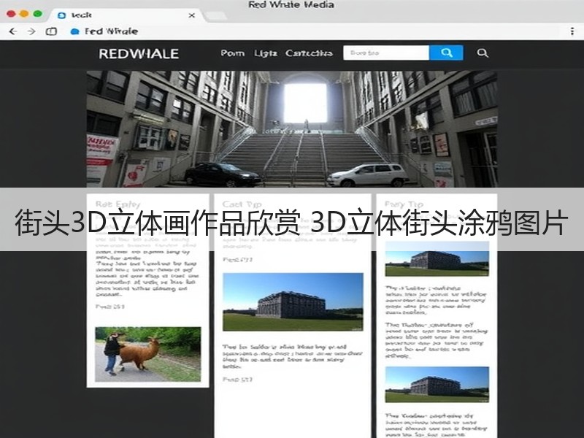Click the browser back arrow

point(13,31)
